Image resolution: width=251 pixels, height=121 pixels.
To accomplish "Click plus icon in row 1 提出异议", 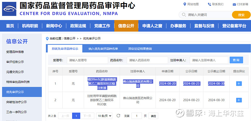I will (239, 84).
